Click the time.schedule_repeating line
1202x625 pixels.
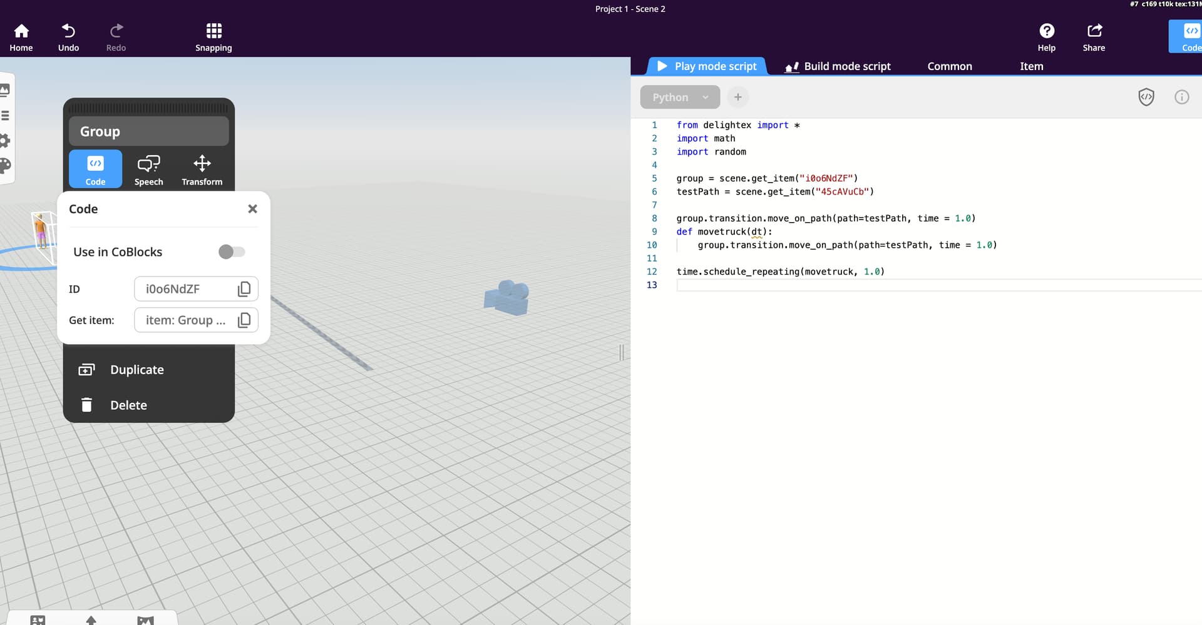click(x=781, y=272)
